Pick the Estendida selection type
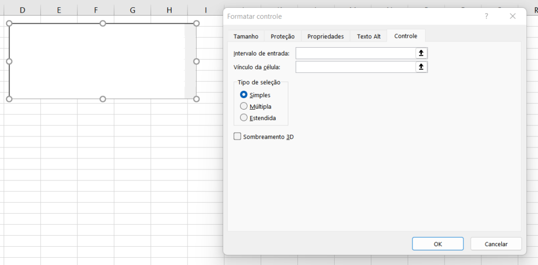Viewport: 538px width, 265px height. [x=244, y=118]
